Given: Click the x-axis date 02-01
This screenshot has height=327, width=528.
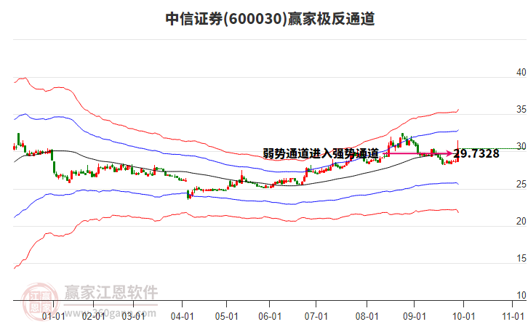Looking at the screenshot, I should coord(93,316).
